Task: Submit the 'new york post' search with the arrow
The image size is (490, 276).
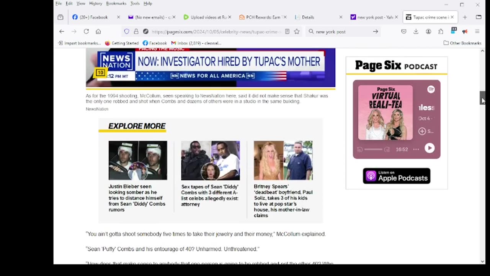Action: click(376, 31)
